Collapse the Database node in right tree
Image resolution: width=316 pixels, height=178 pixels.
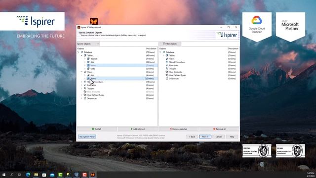[160, 52]
